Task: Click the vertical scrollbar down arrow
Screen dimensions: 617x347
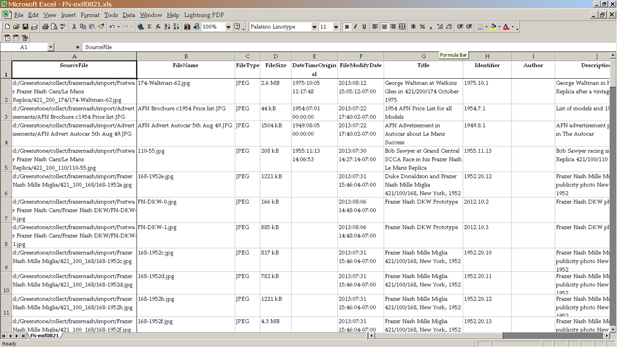Action: [612, 329]
